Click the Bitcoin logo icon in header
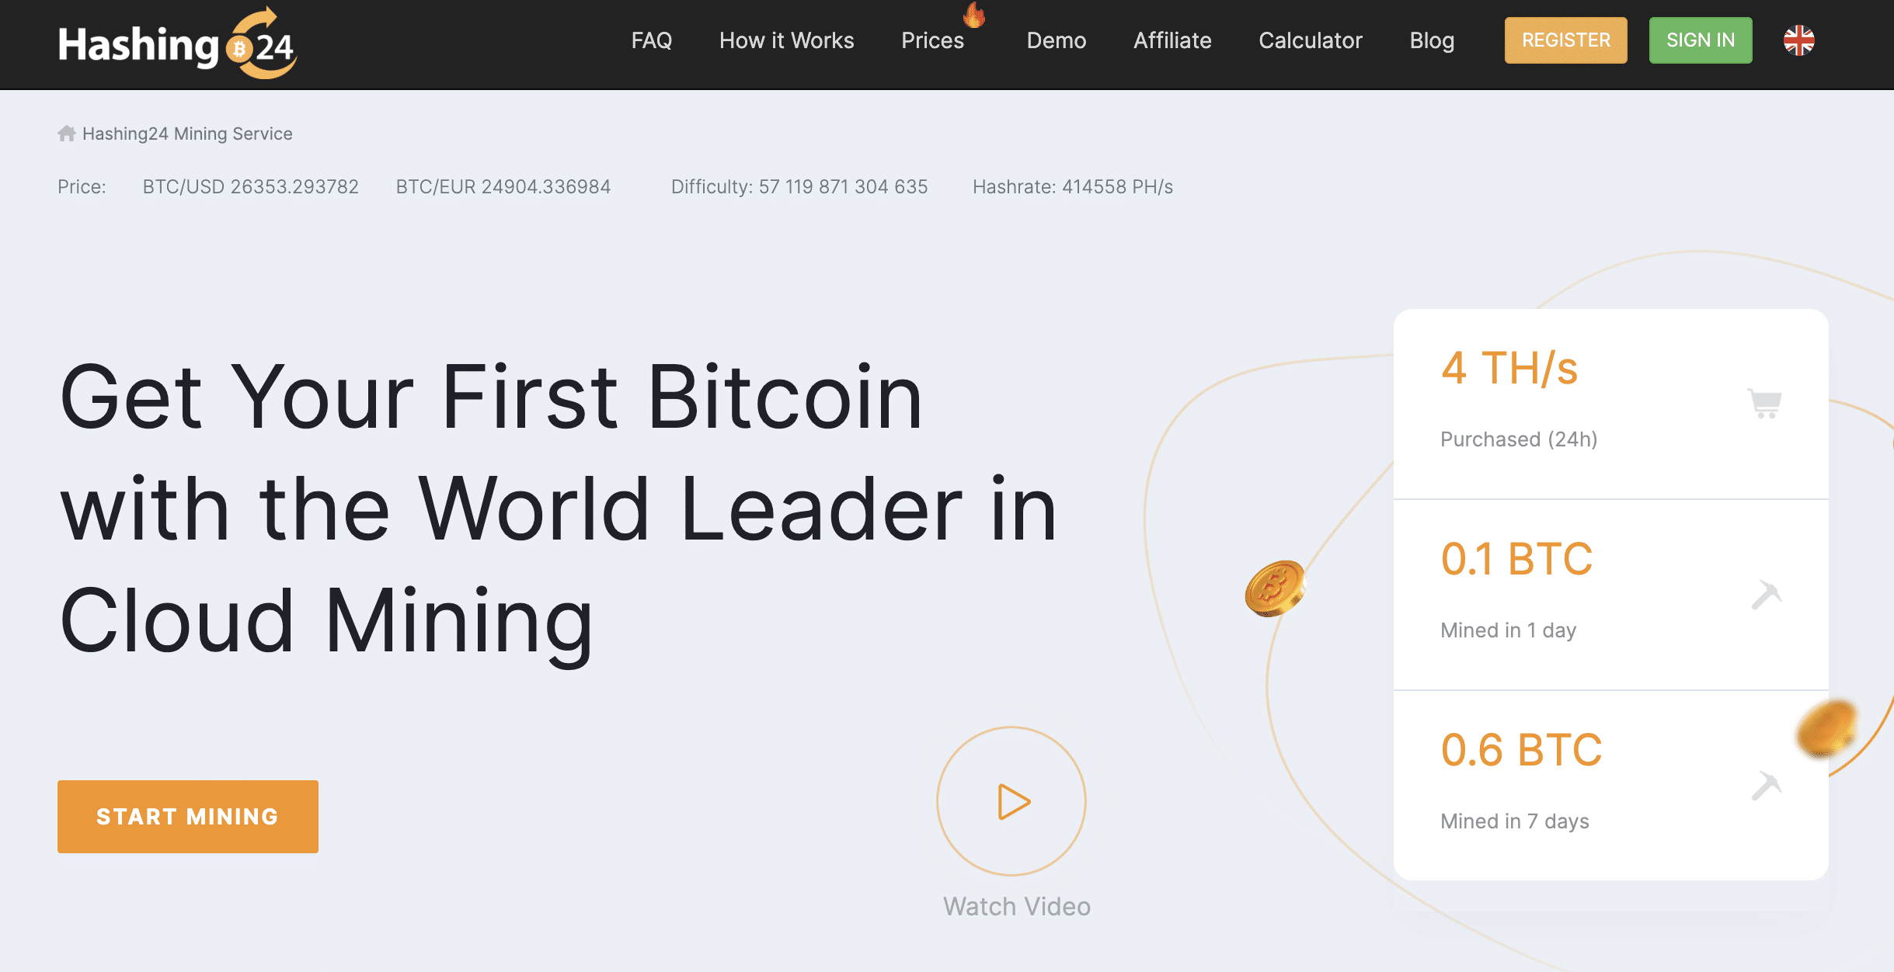The width and height of the screenshot is (1894, 972). pos(237,48)
